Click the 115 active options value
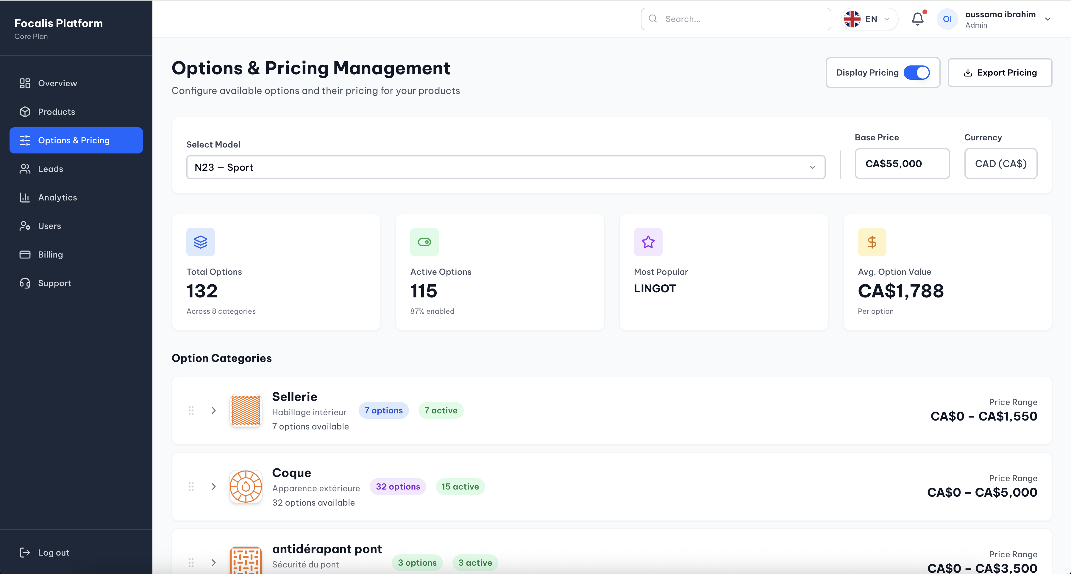Screen dimensions: 1071x574 424,291
